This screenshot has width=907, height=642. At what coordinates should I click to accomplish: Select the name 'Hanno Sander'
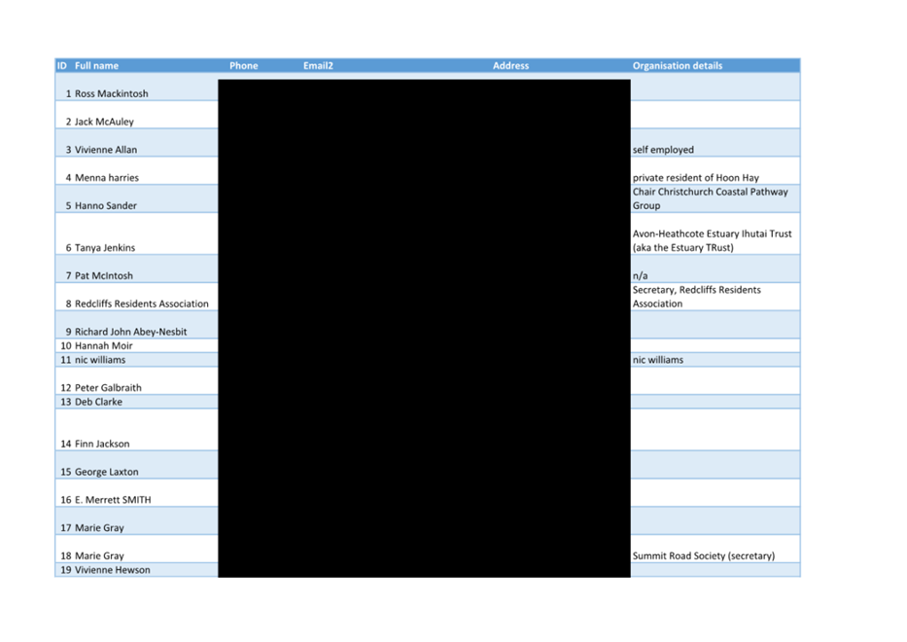click(x=106, y=205)
